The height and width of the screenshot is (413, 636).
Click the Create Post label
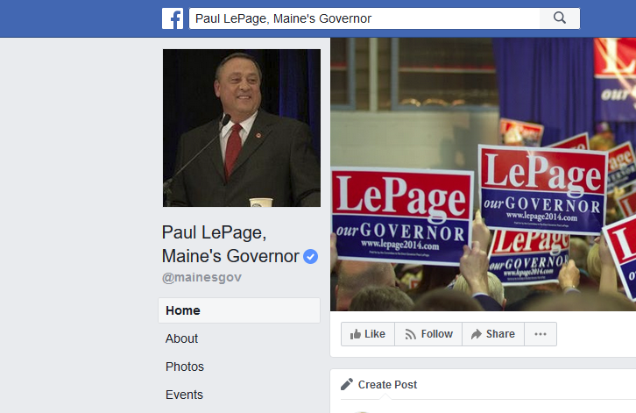[x=387, y=385]
